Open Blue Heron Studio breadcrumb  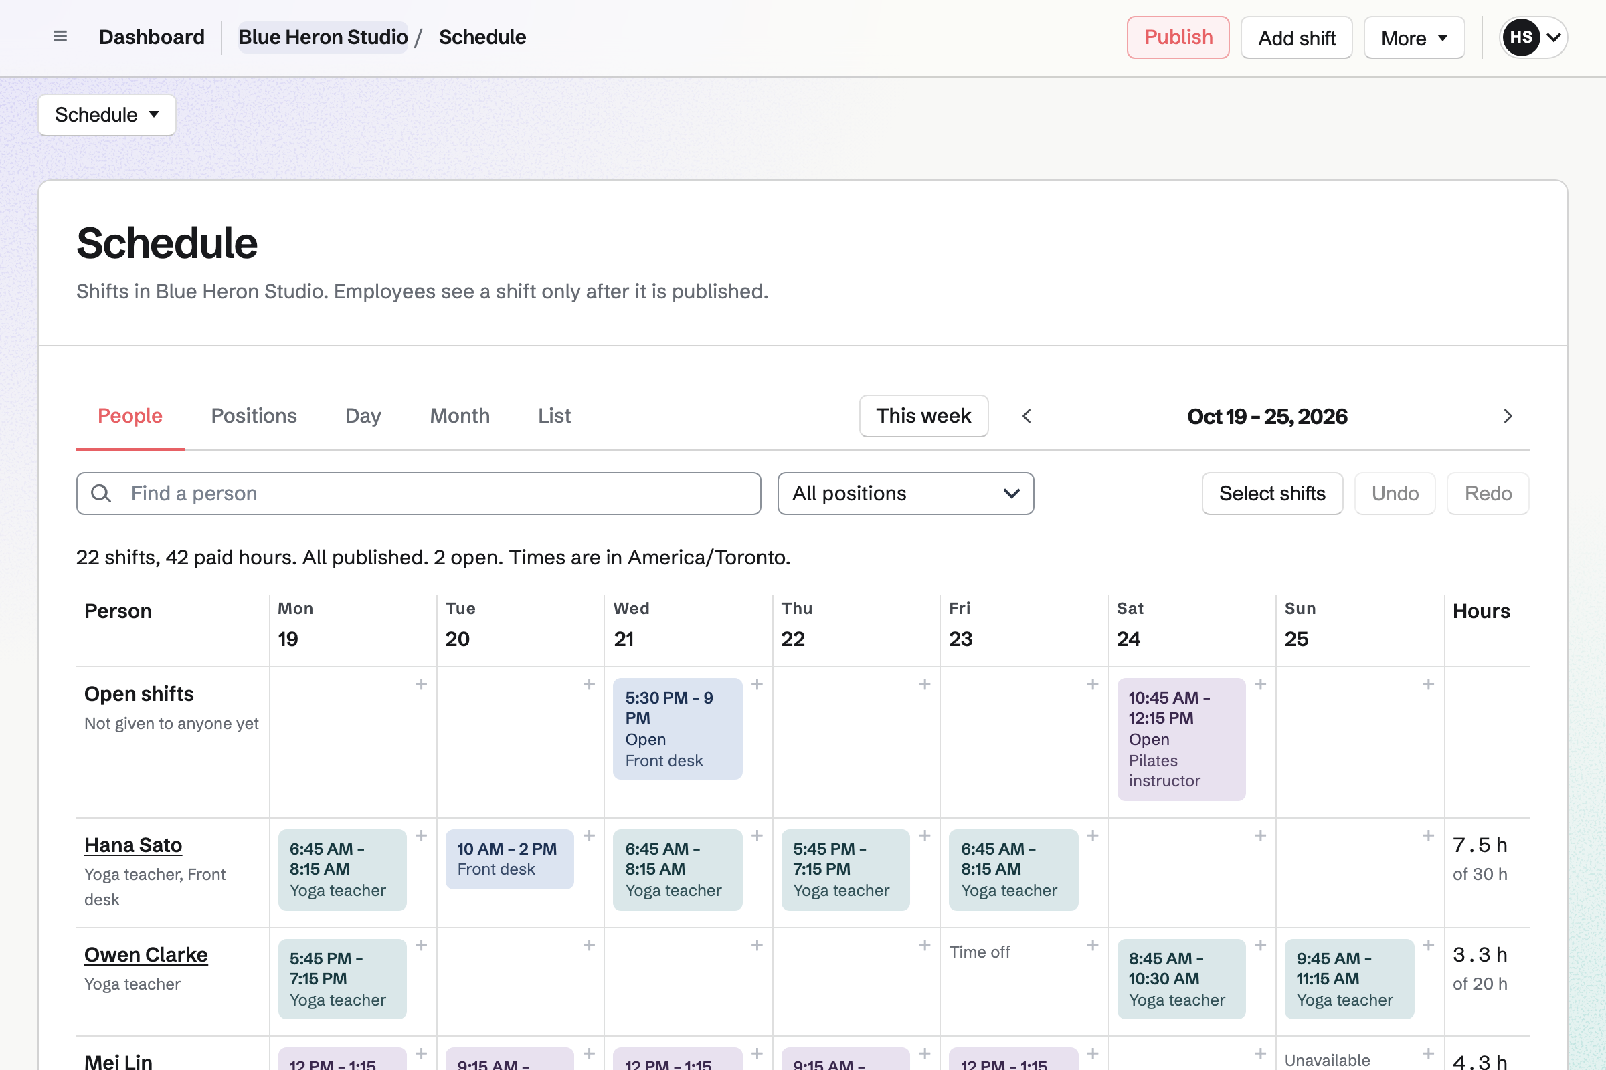point(323,37)
